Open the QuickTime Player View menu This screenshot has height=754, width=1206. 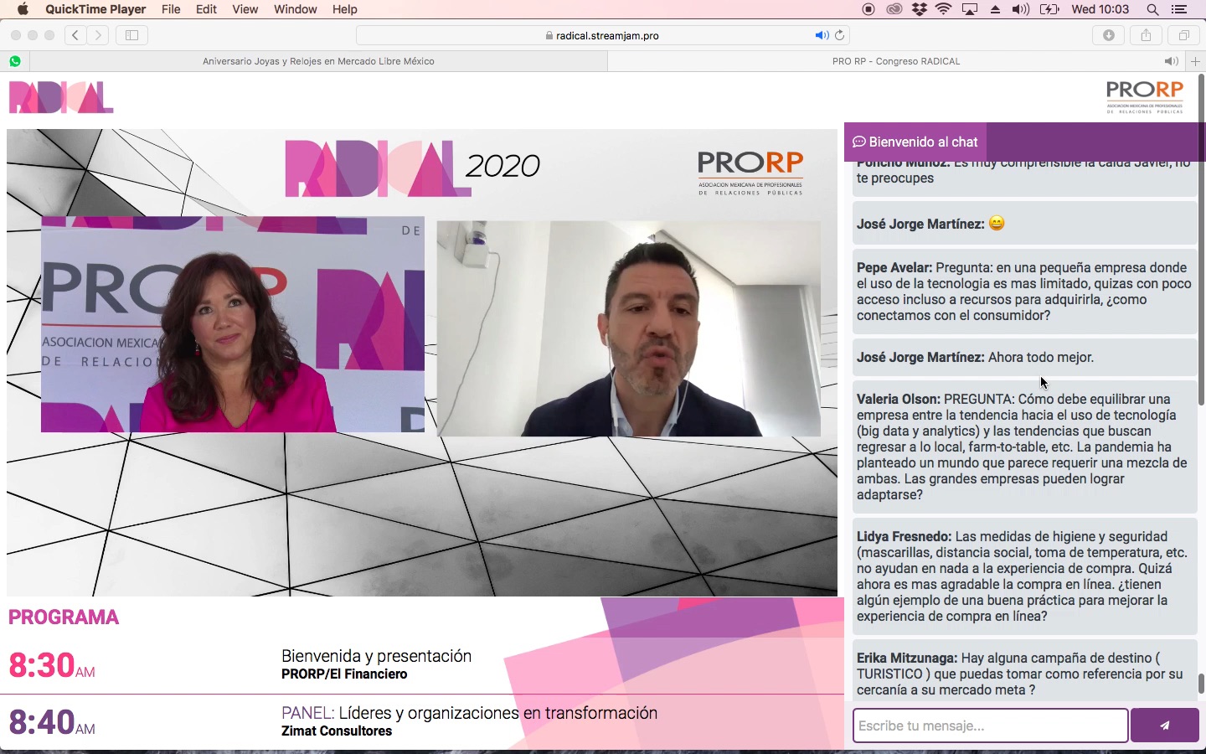[x=245, y=9]
